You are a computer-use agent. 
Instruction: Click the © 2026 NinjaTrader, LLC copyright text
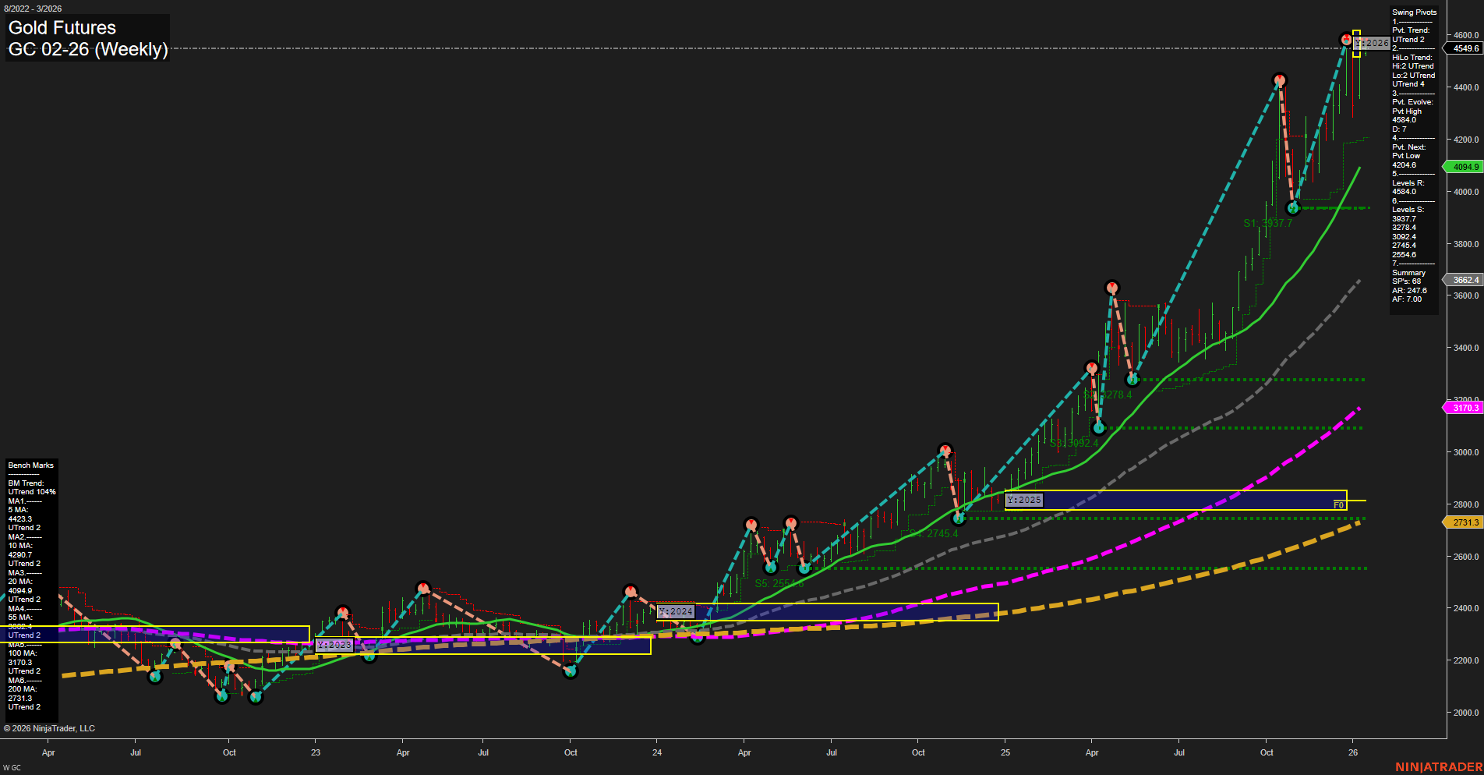point(48,727)
